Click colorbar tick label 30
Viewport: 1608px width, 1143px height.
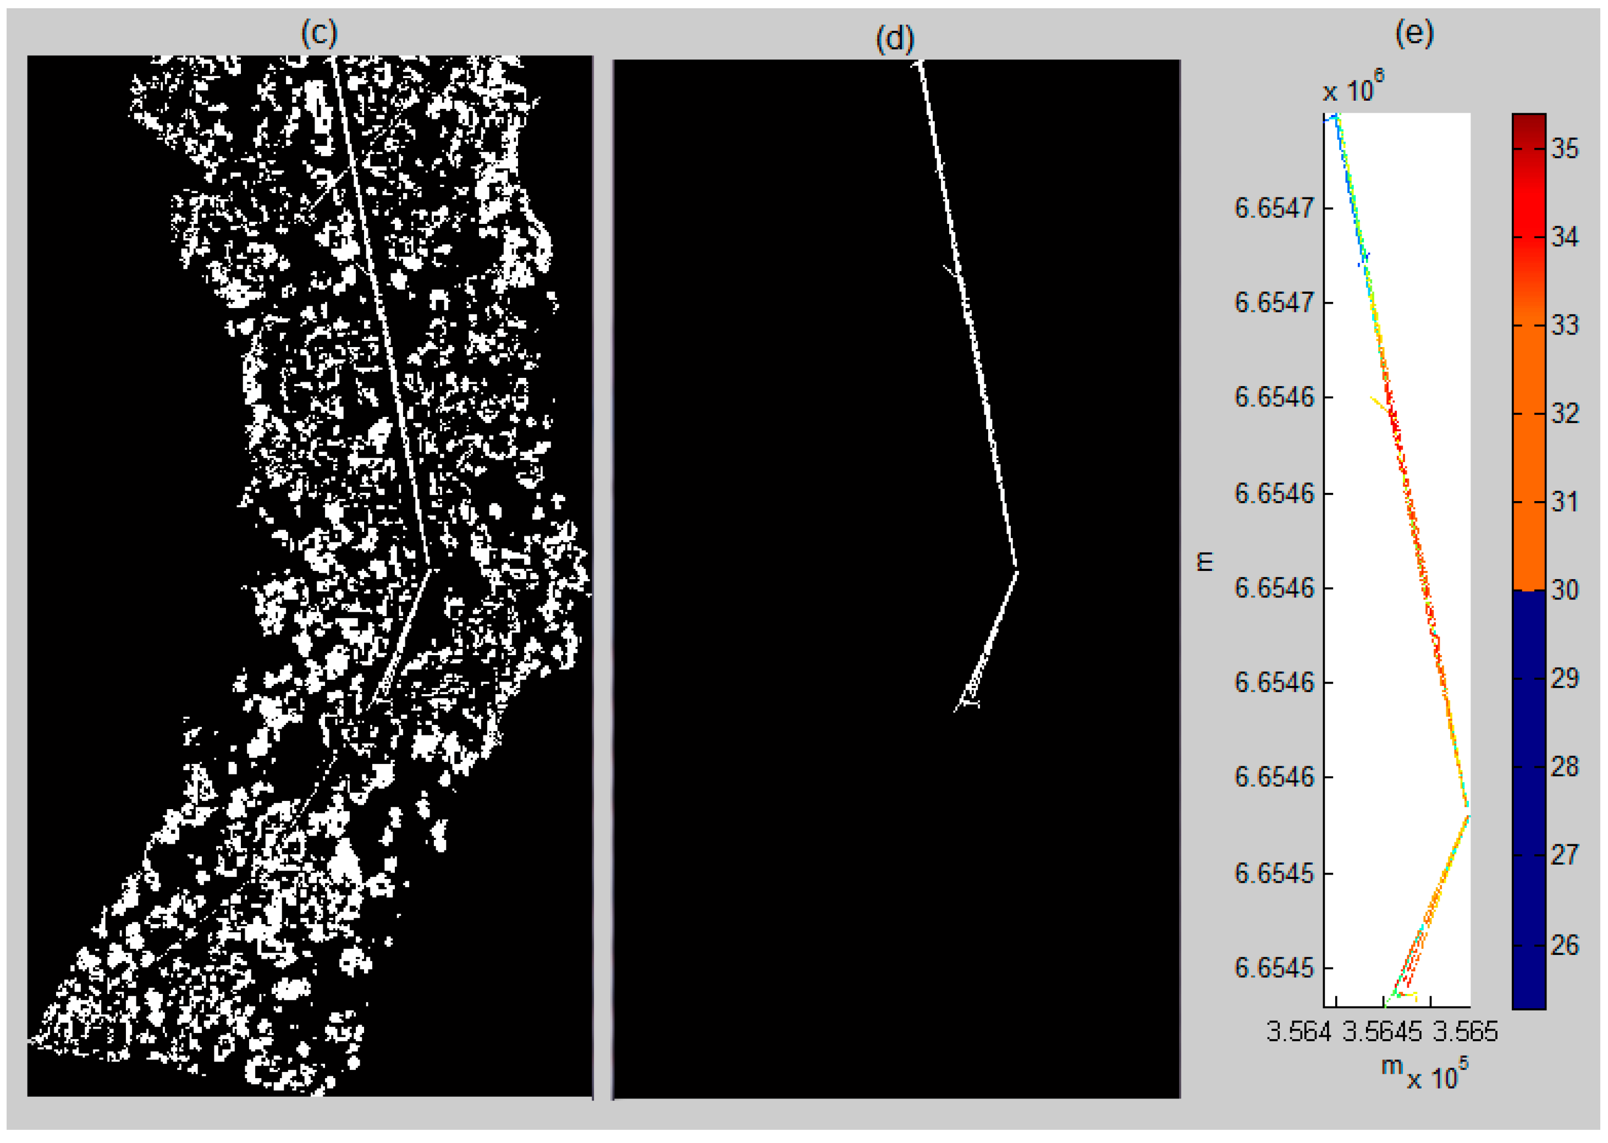click(1565, 590)
